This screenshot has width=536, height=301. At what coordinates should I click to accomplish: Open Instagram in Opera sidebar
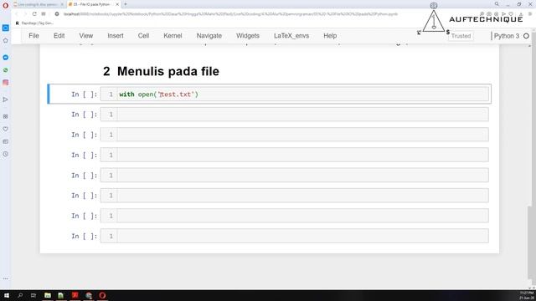[x=6, y=82]
